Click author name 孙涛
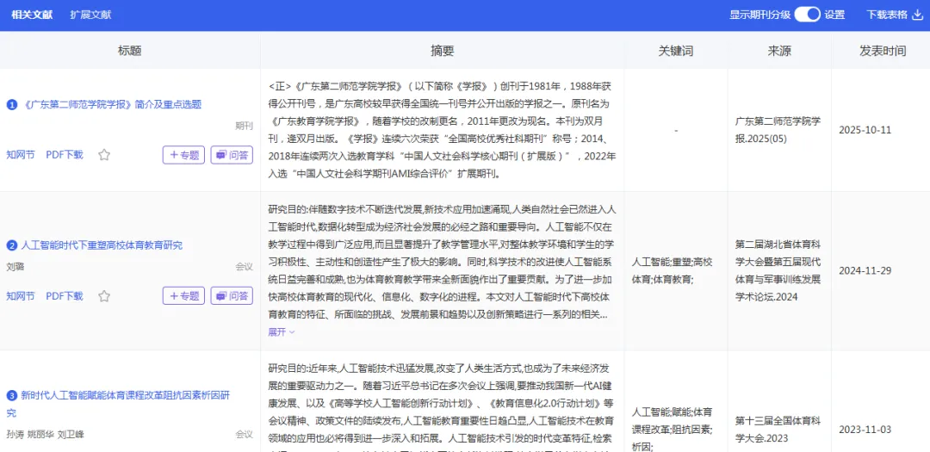The image size is (930, 452). (x=15, y=434)
